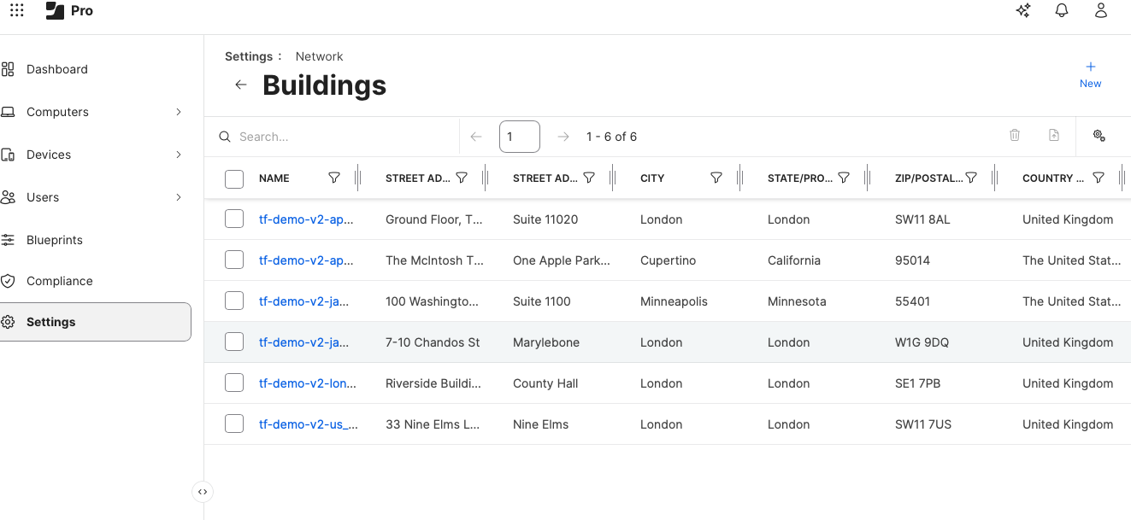Tick the checkbox for the Minneapolis building row

233,300
